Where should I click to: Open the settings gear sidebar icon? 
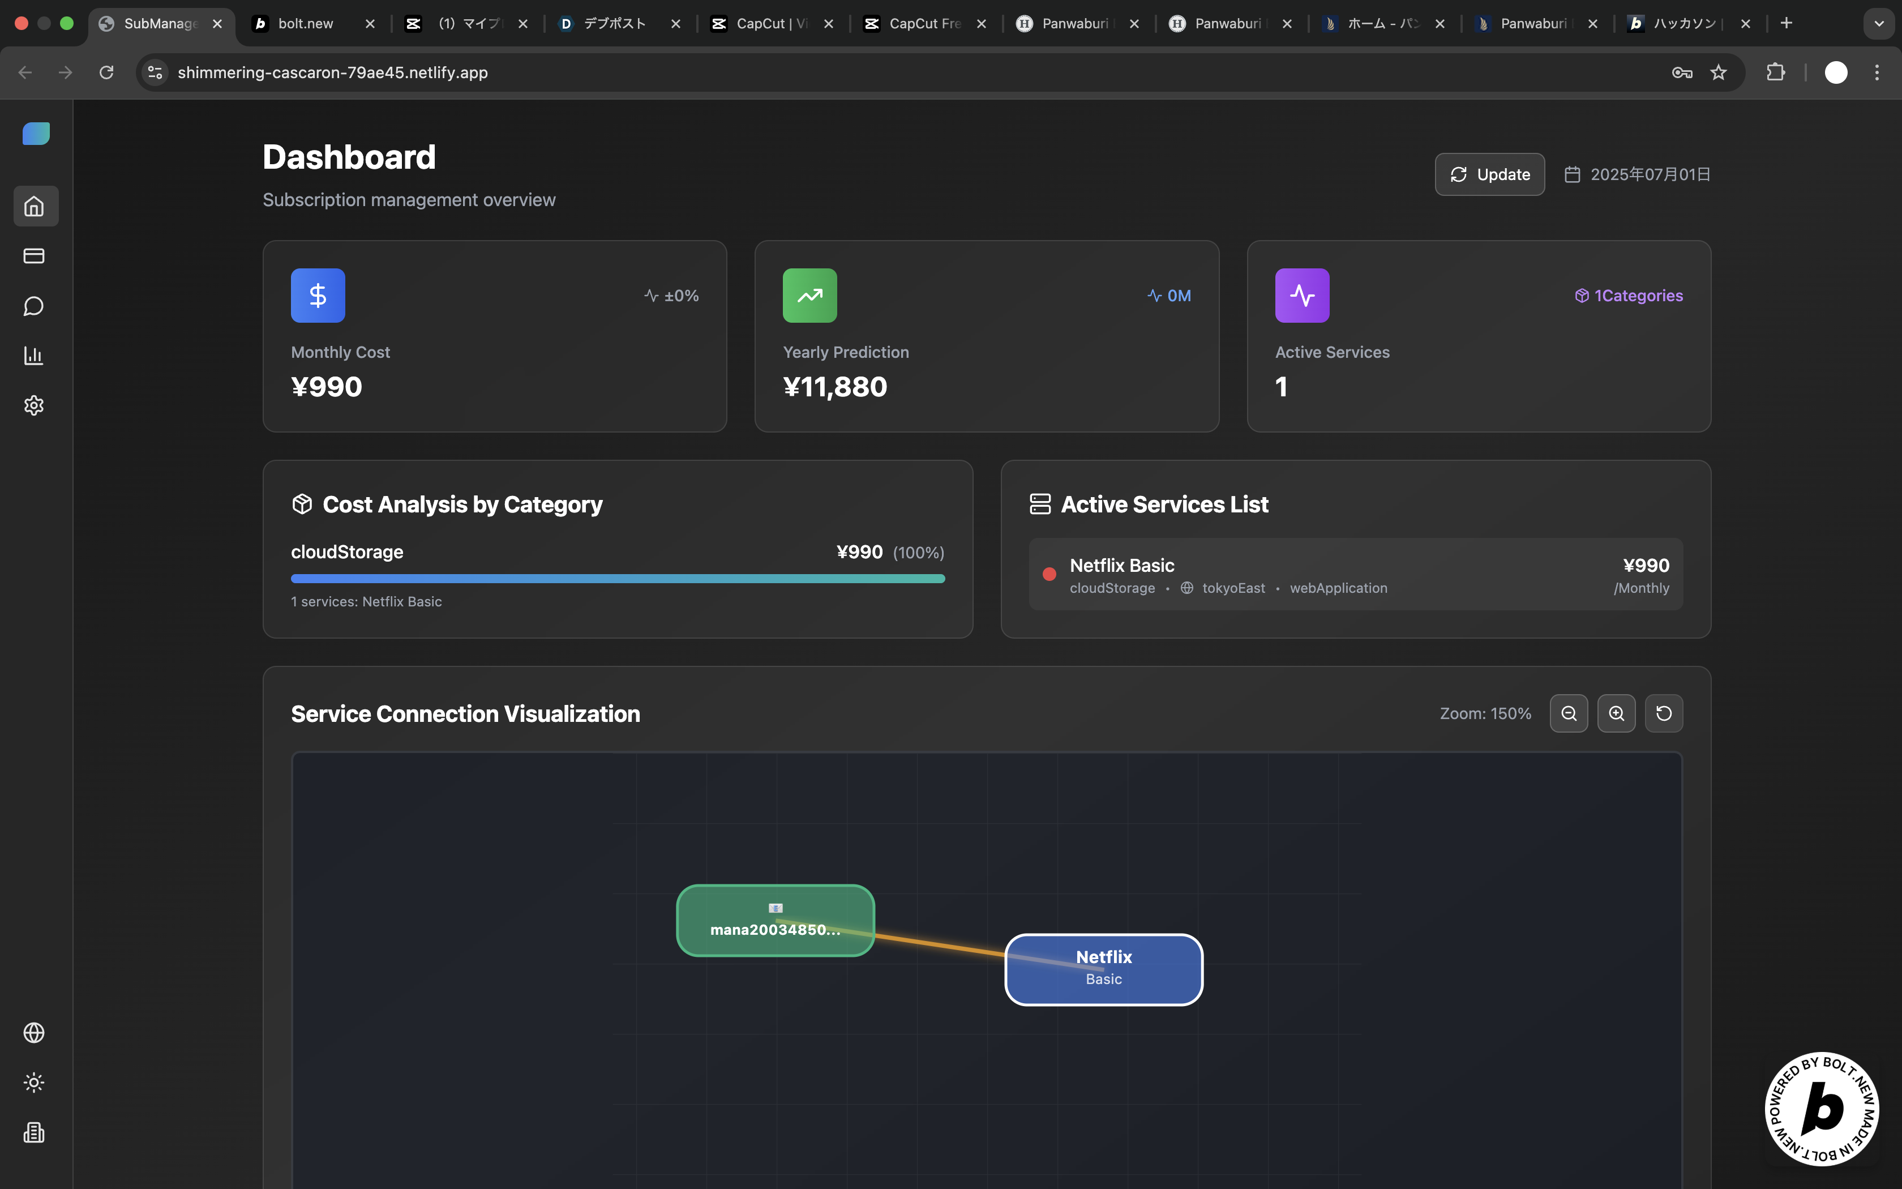pos(34,405)
